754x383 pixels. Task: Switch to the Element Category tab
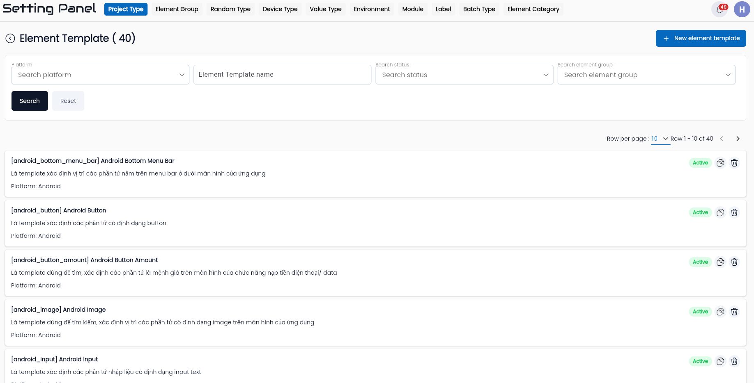point(533,9)
